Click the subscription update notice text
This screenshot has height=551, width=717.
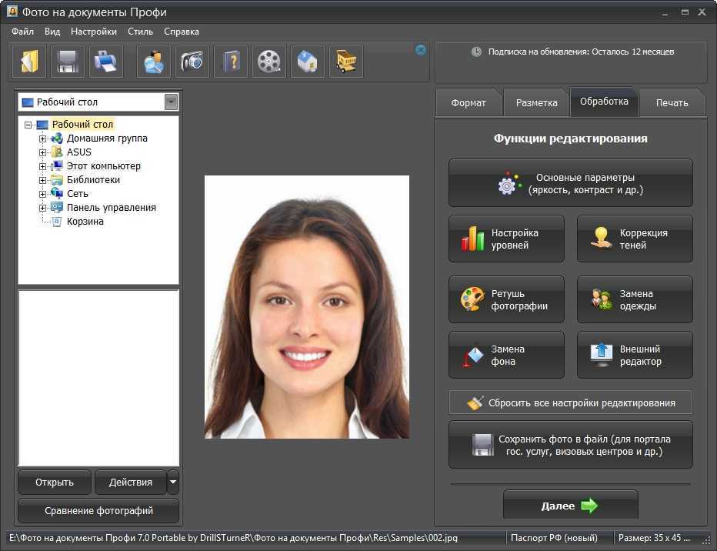point(581,52)
